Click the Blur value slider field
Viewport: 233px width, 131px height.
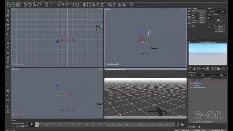[202, 15]
